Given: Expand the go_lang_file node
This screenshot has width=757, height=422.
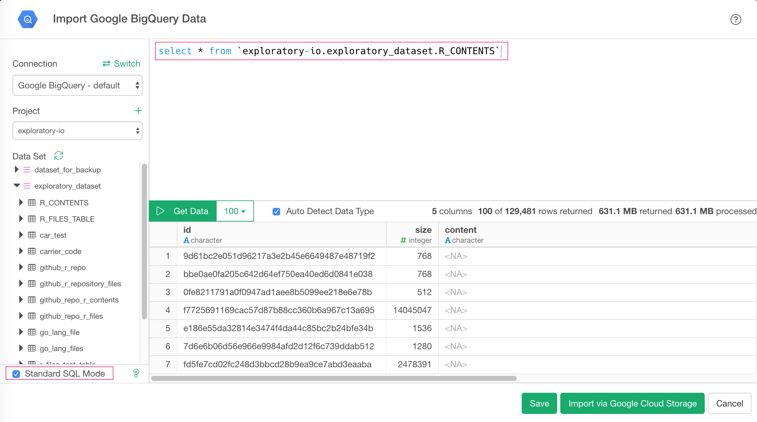Looking at the screenshot, I should click(x=21, y=332).
